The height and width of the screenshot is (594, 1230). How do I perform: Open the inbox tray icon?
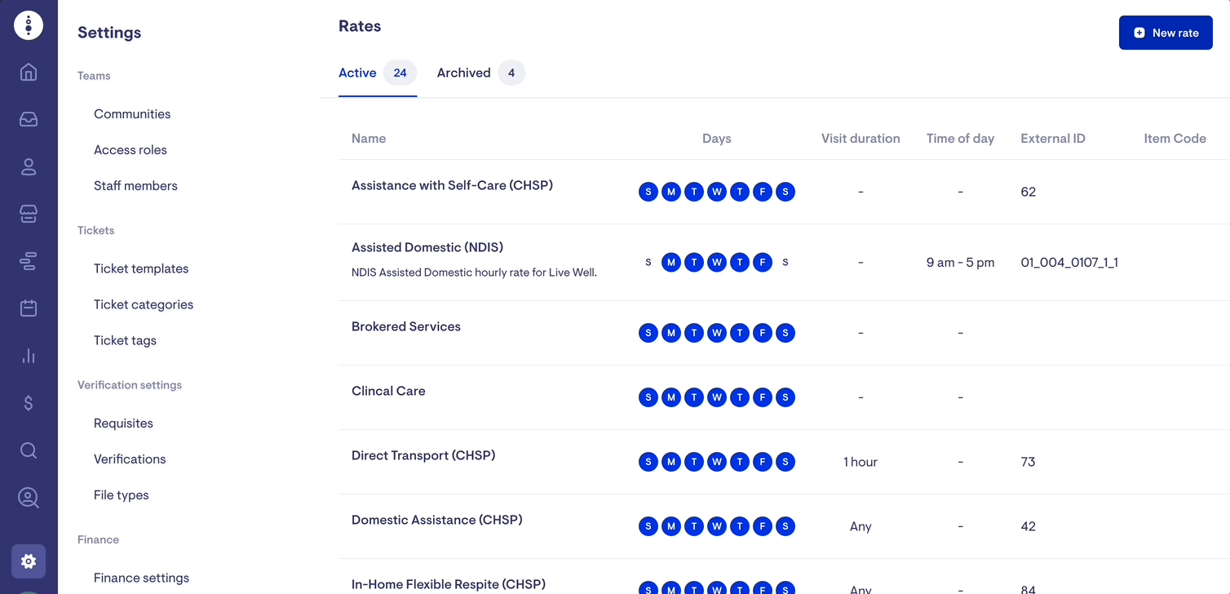(29, 119)
